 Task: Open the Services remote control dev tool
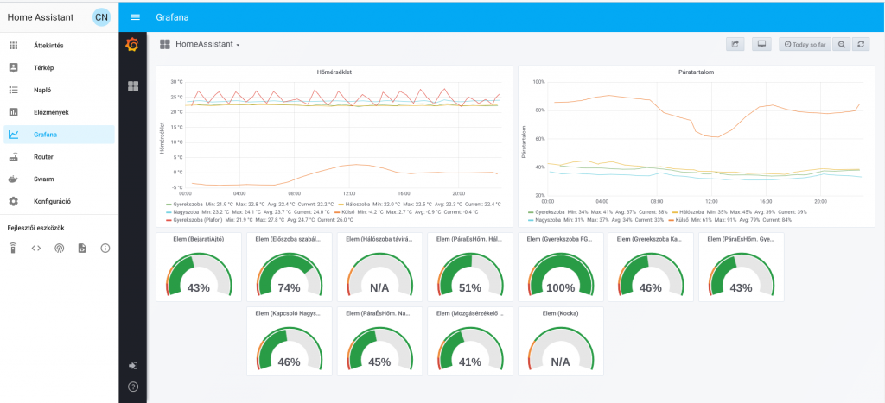[x=13, y=248]
